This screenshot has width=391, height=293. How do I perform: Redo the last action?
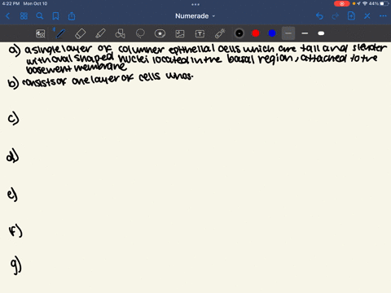[336, 16]
